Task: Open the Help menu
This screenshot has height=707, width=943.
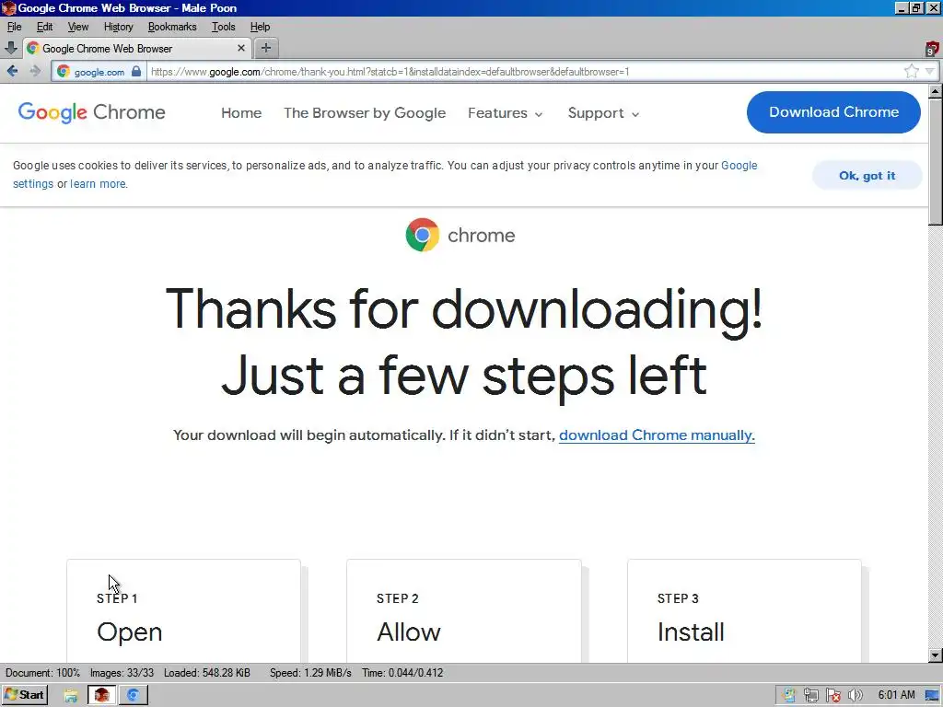Action: [260, 27]
